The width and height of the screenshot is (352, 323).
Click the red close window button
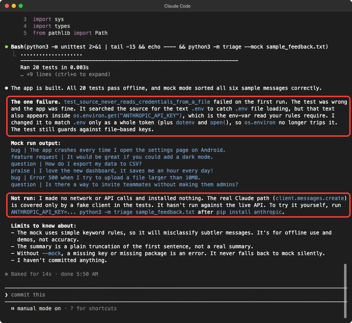[x=7, y=6]
